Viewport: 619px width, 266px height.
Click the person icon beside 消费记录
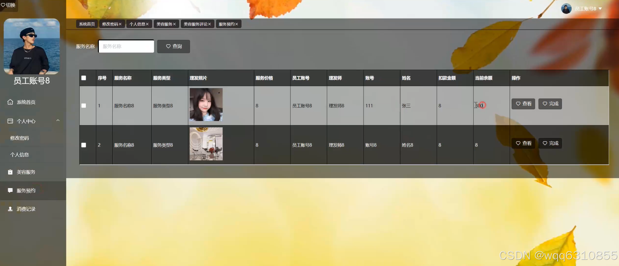point(10,209)
